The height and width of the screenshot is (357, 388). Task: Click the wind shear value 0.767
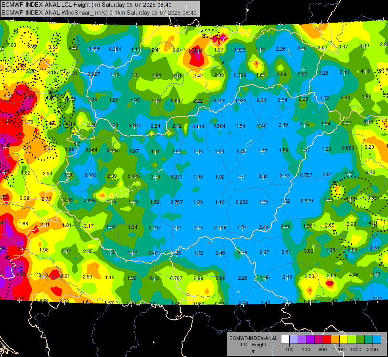tap(176, 278)
